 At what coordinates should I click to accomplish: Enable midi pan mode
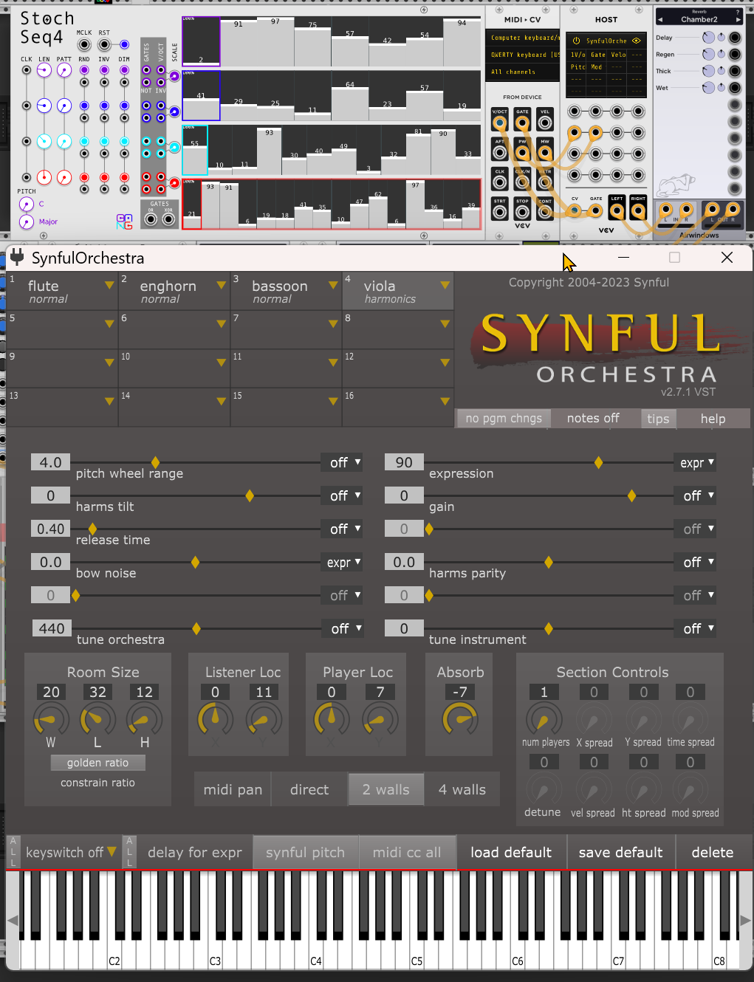233,789
